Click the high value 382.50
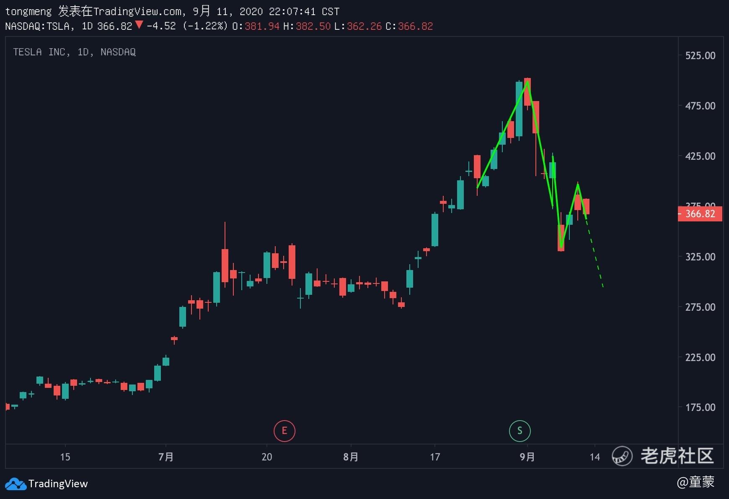Screen dimensions: 729x499 pyautogui.click(x=313, y=26)
